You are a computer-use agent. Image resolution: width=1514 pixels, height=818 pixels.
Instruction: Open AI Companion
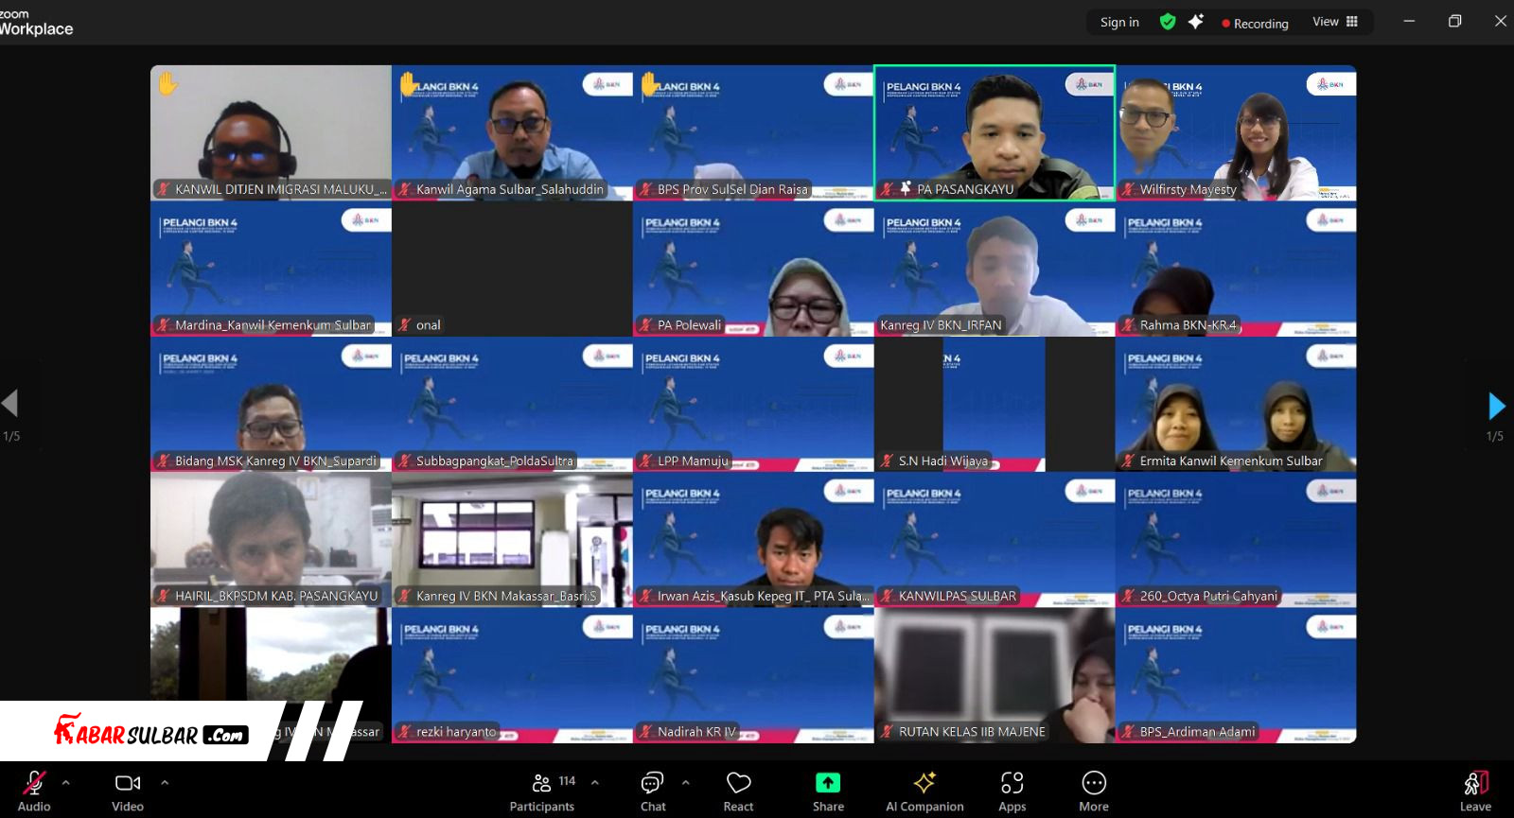click(x=924, y=790)
